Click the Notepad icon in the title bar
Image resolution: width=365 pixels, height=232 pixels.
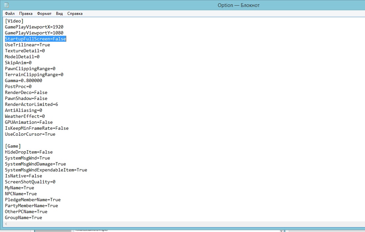(6, 5)
